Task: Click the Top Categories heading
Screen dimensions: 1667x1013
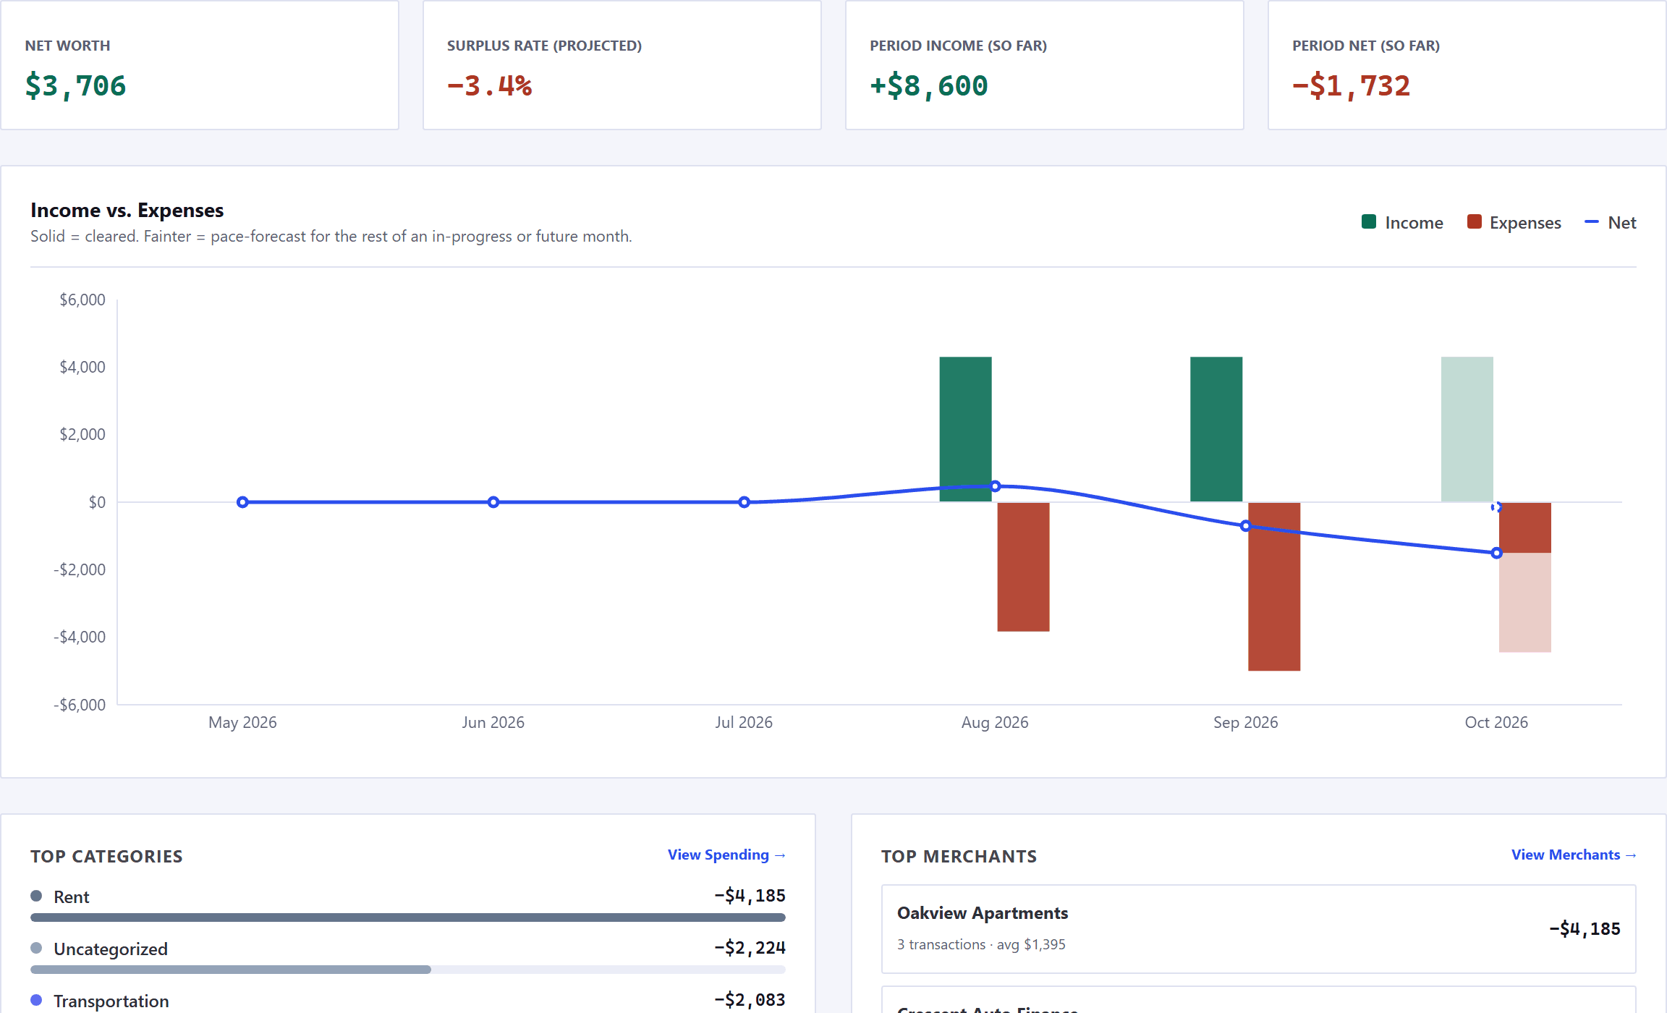Action: click(x=106, y=856)
